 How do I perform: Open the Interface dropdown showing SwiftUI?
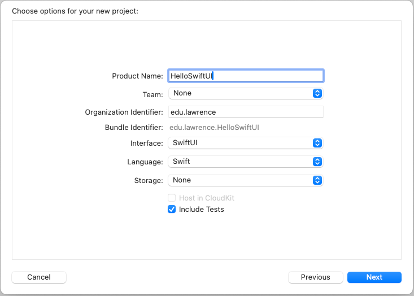coord(246,143)
